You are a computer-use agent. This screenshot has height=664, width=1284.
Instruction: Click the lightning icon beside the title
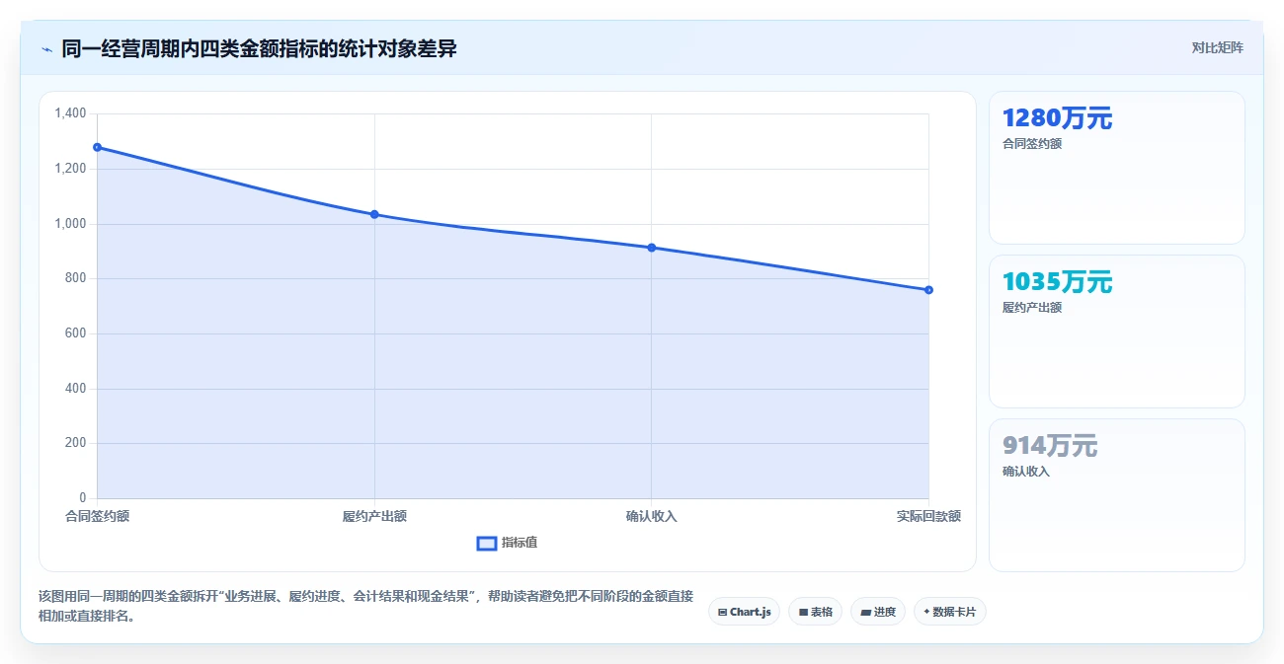pyautogui.click(x=46, y=49)
